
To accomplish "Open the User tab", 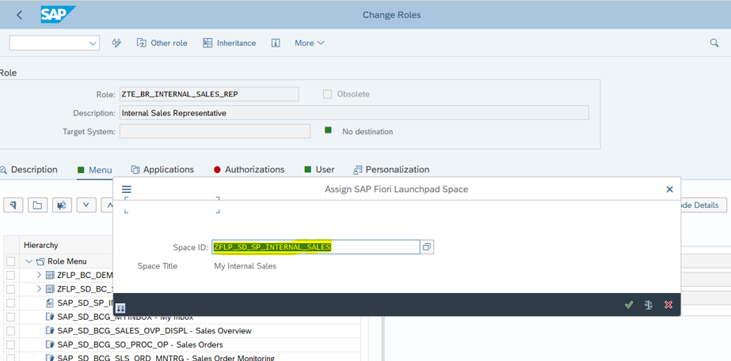I will [x=319, y=170].
